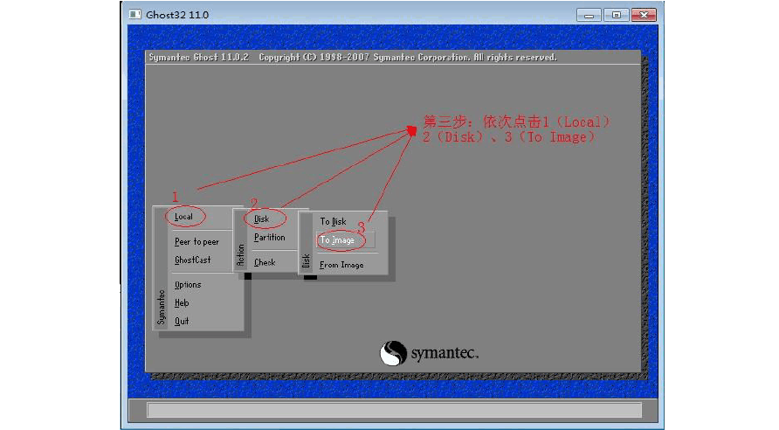Select To Disk in Disk submenu

coord(333,221)
